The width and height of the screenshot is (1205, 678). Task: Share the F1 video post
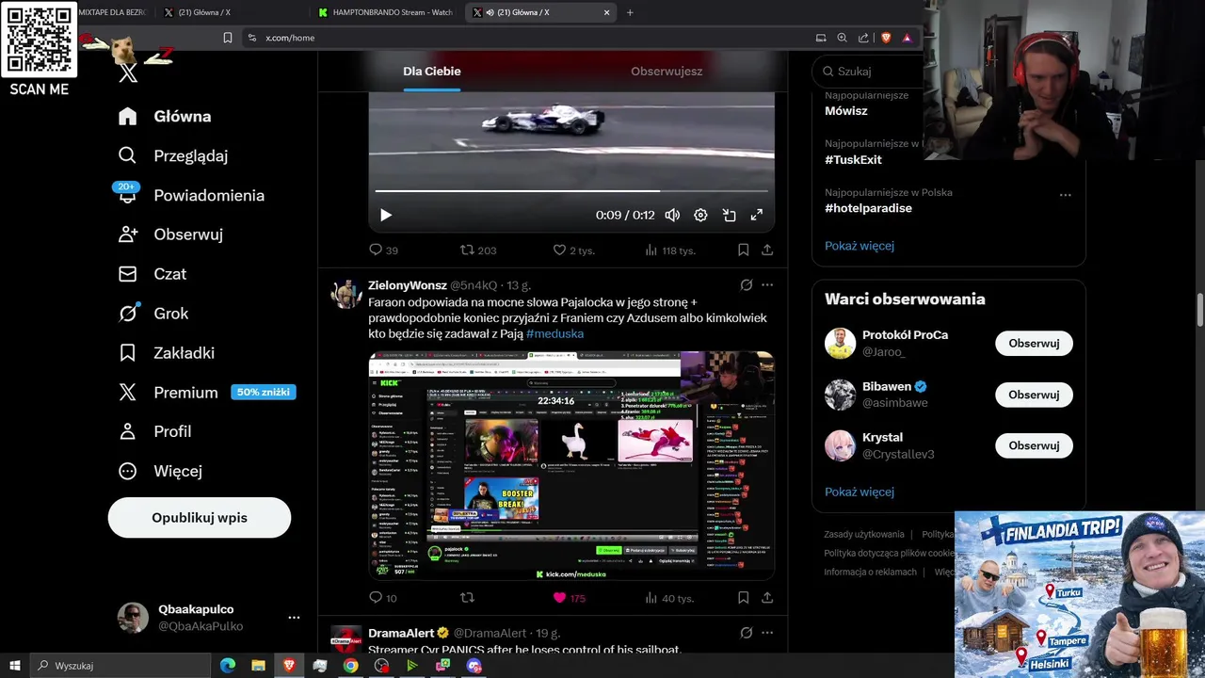pyautogui.click(x=767, y=250)
